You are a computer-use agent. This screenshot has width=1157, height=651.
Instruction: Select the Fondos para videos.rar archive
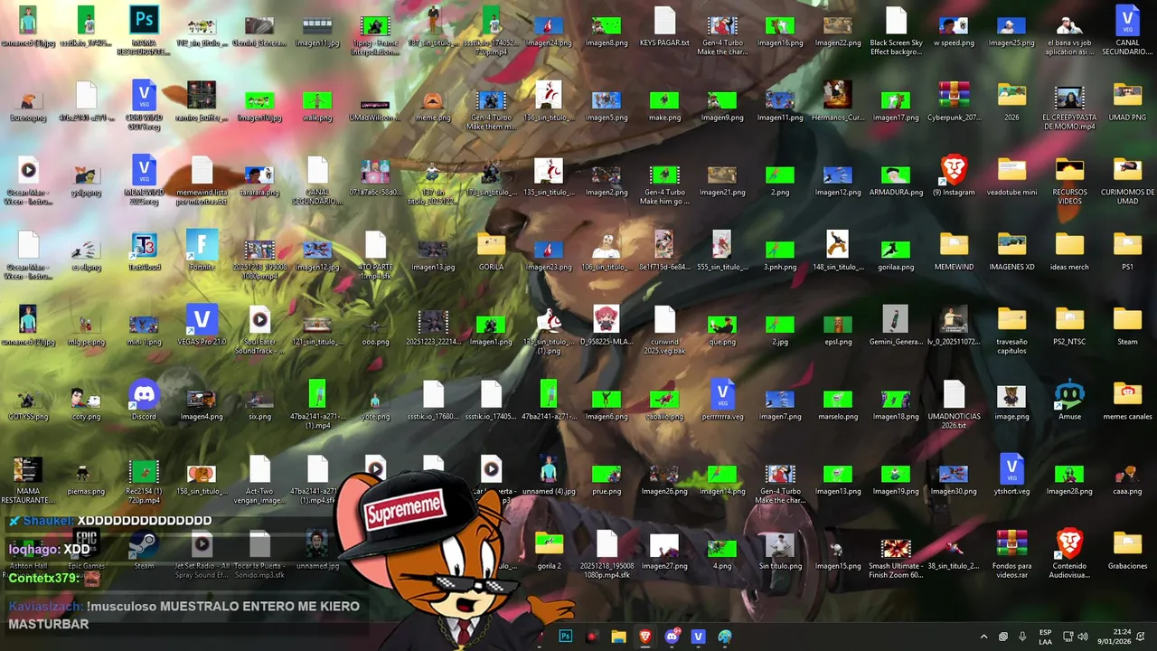point(1011,554)
